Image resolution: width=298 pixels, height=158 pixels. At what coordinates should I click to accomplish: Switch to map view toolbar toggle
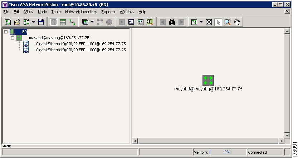coord(54,22)
